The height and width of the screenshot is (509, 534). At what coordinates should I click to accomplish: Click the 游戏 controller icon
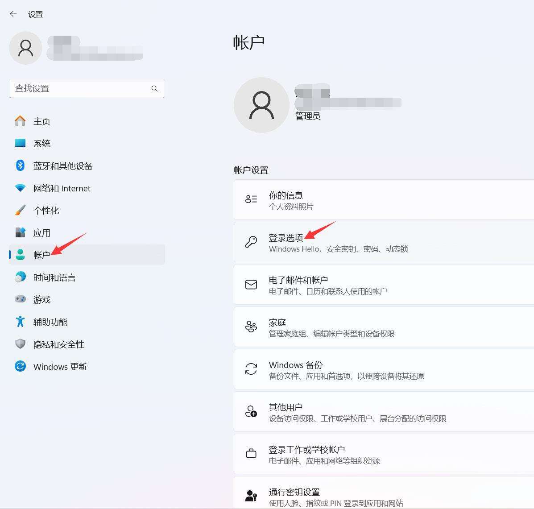tap(20, 299)
